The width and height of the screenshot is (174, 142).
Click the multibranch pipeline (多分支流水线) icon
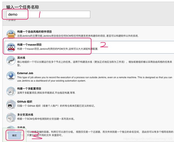tap(11, 118)
